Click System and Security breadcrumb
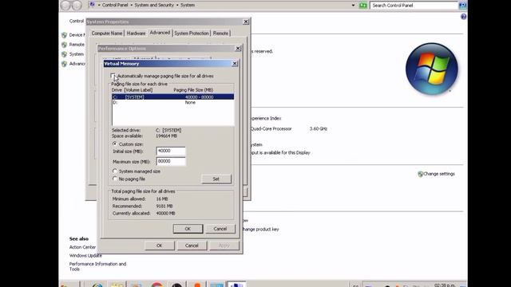The height and width of the screenshot is (287, 511). coord(154,5)
